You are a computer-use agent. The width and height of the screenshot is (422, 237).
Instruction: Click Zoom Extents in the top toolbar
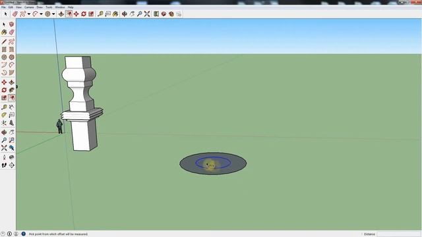pyautogui.click(x=147, y=14)
